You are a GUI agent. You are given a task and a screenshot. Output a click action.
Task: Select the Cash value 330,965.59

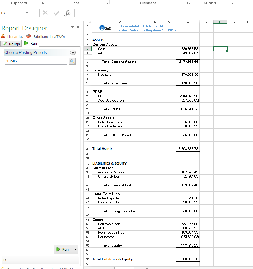point(188,49)
